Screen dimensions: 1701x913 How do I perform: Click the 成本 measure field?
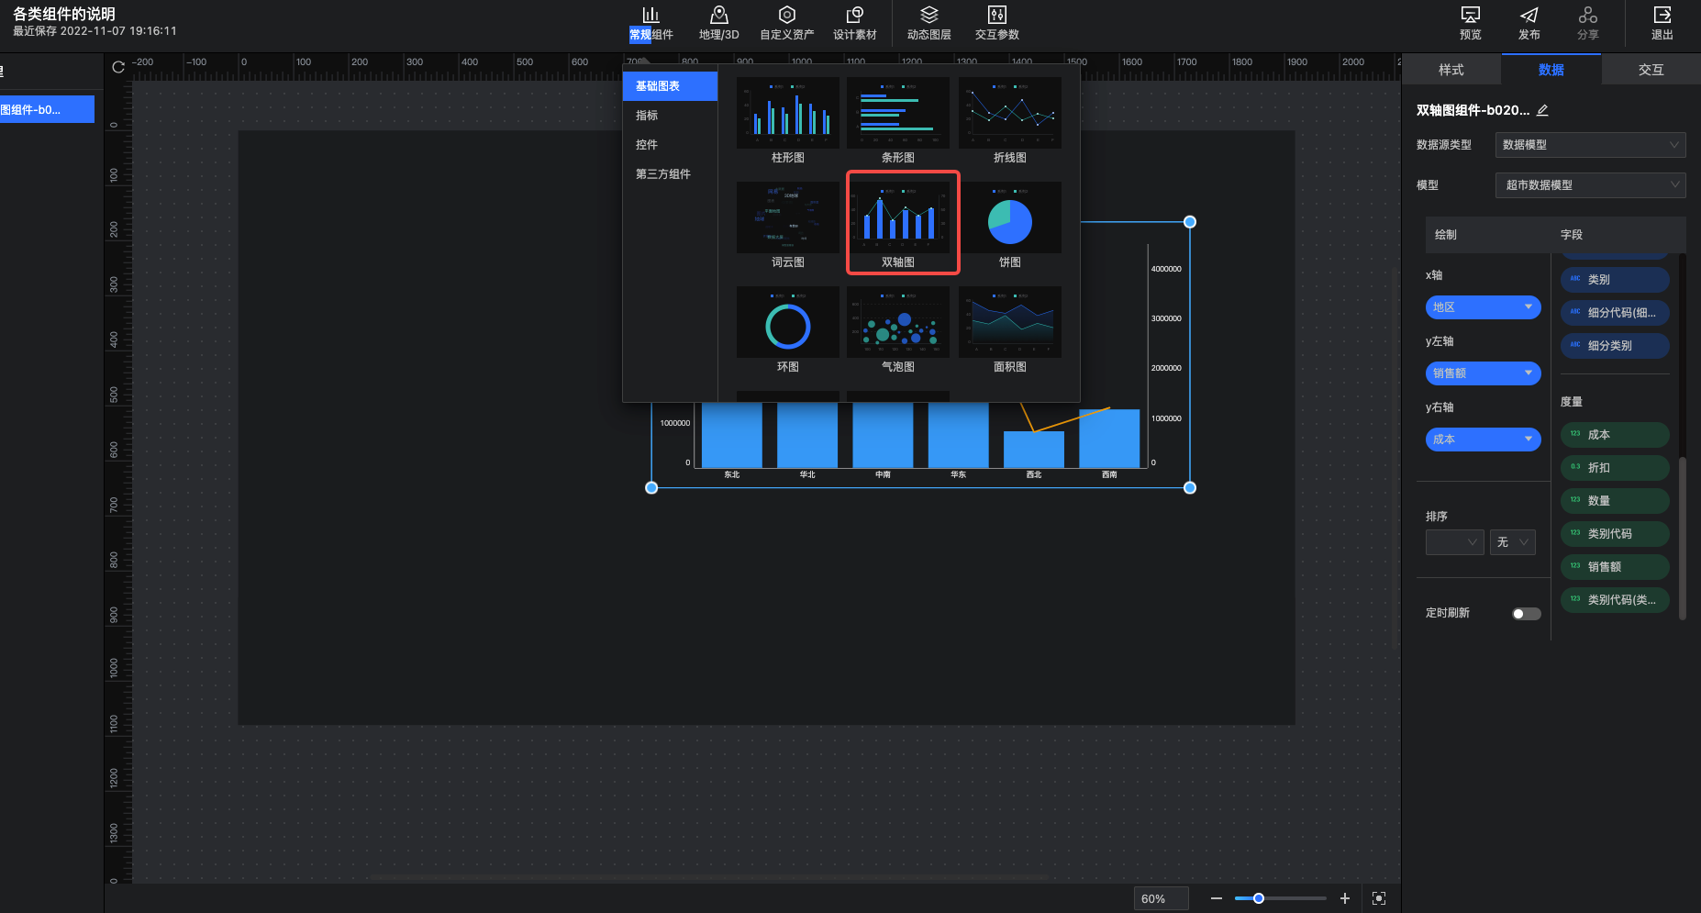click(1615, 435)
